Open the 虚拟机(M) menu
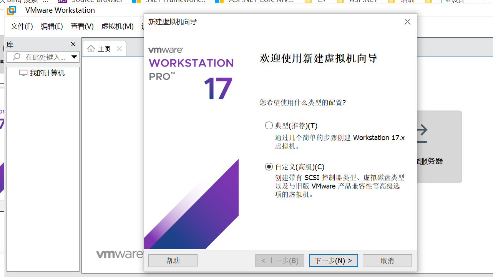 [118, 26]
